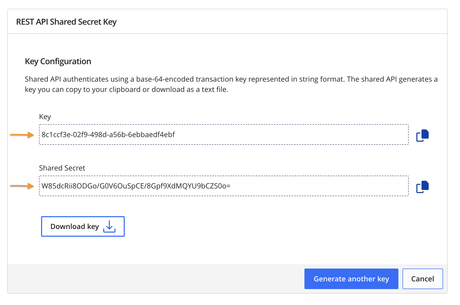
Task: Click the first line of the description text
Action: pos(231,79)
